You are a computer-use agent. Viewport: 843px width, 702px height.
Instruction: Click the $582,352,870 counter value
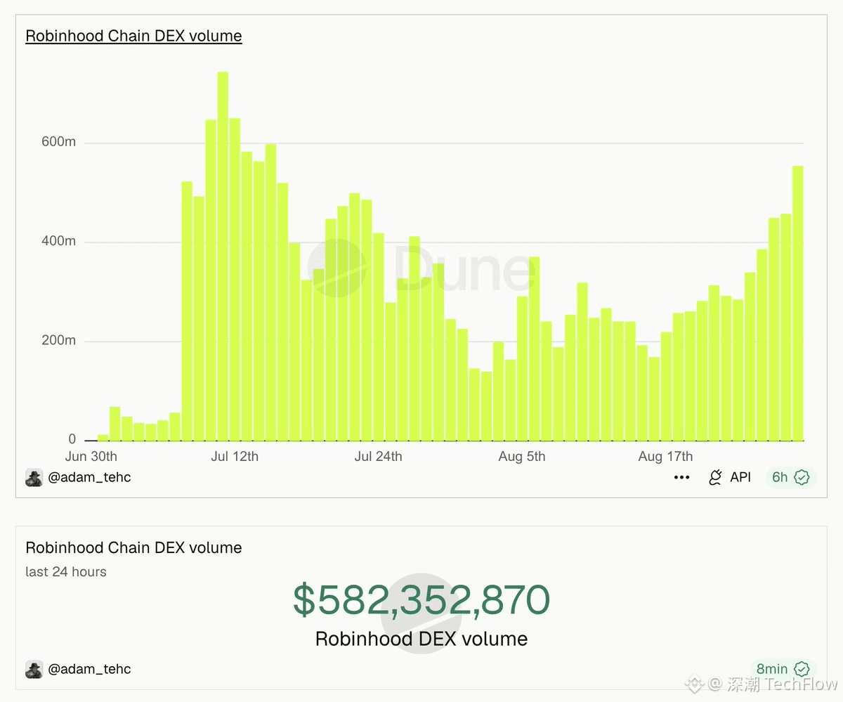[x=421, y=600]
